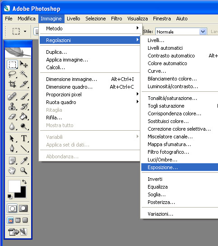Select the Hand tool
The image size is (218, 246).
click(x=12, y=170)
